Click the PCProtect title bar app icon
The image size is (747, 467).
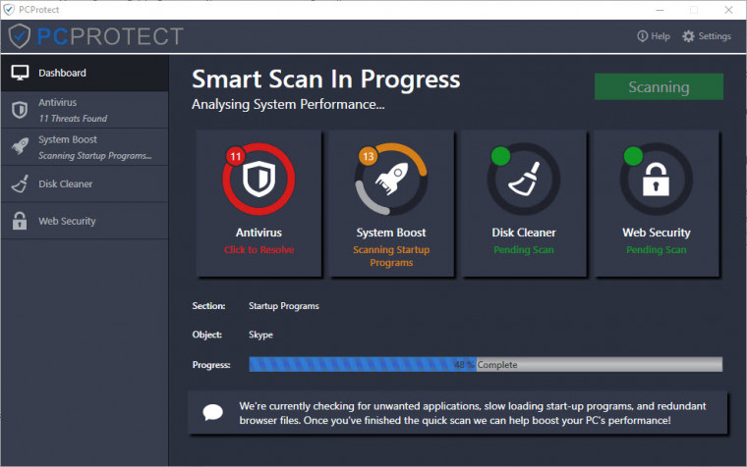click(x=9, y=10)
